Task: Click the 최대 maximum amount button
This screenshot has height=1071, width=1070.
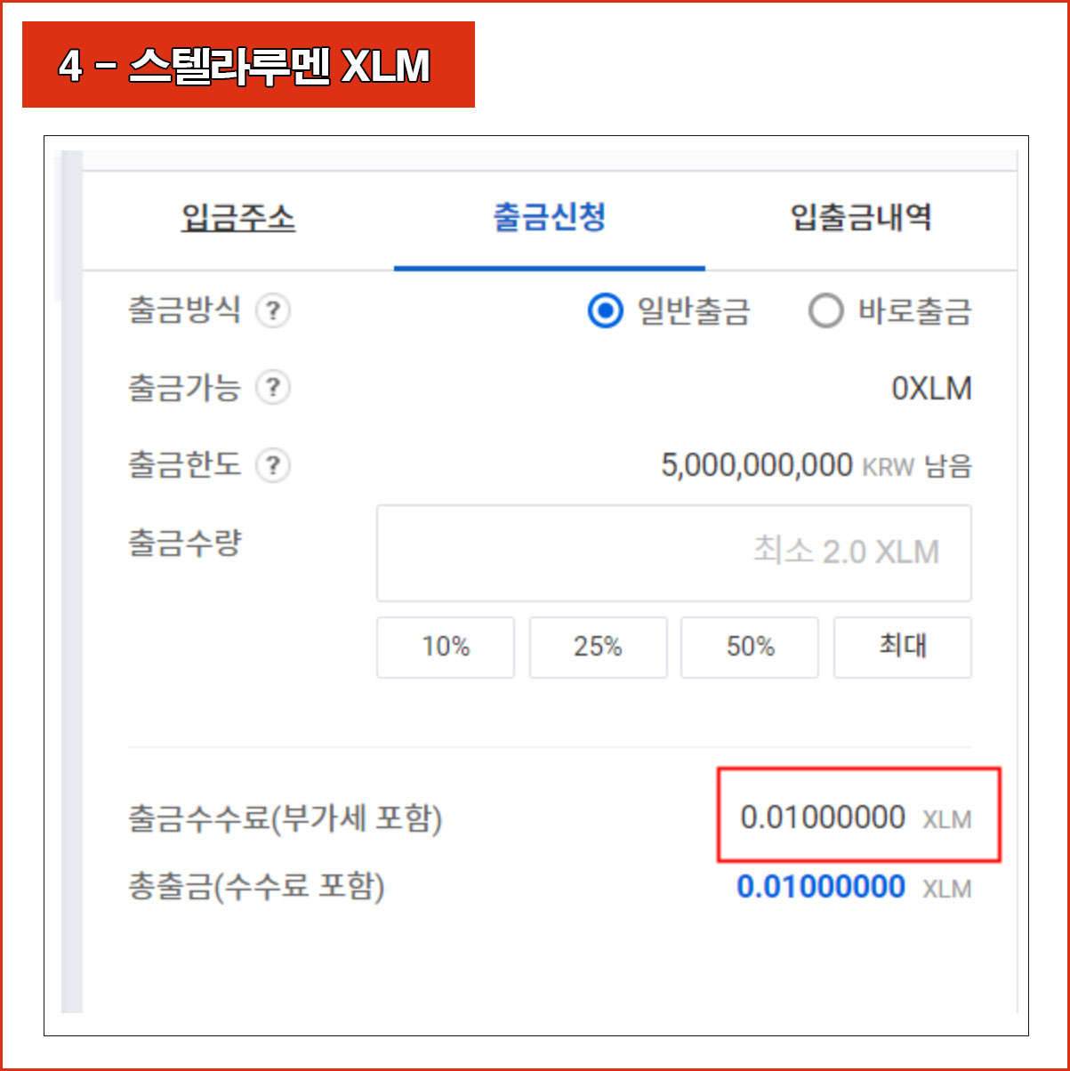Action: [x=903, y=647]
